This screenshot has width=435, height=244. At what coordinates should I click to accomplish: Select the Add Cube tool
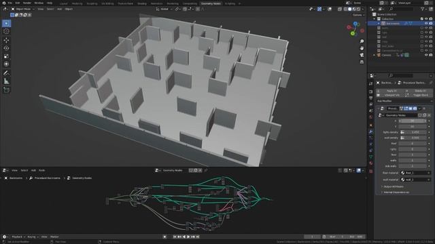pyautogui.click(x=6, y=90)
